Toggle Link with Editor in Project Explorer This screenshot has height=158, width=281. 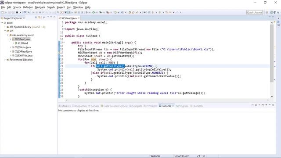click(40, 17)
